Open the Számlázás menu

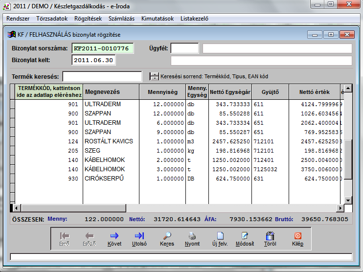pyautogui.click(x=121, y=19)
